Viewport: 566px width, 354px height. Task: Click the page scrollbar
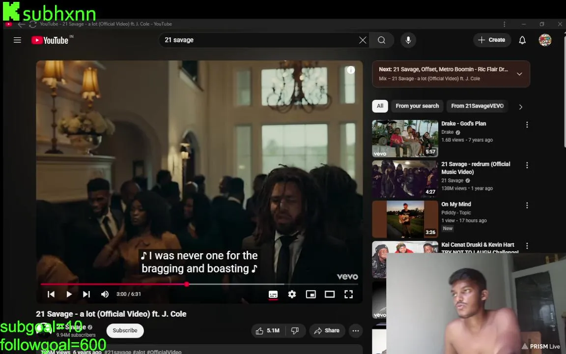coord(565,90)
